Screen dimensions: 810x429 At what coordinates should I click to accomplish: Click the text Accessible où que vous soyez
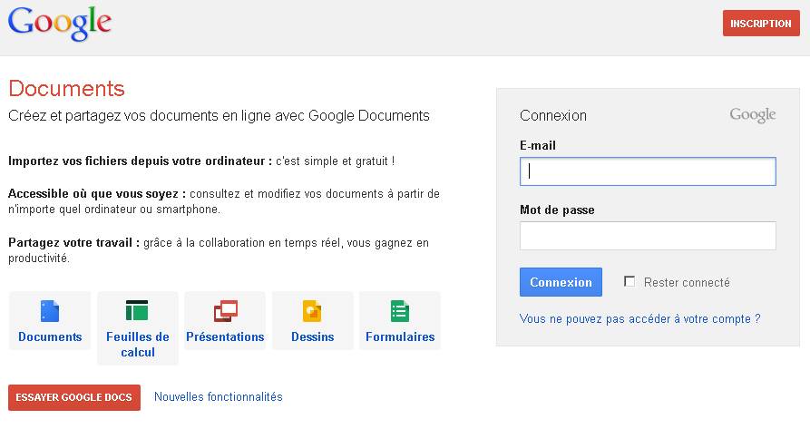pos(96,194)
